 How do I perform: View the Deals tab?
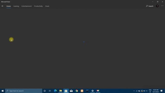[x=47, y=6]
